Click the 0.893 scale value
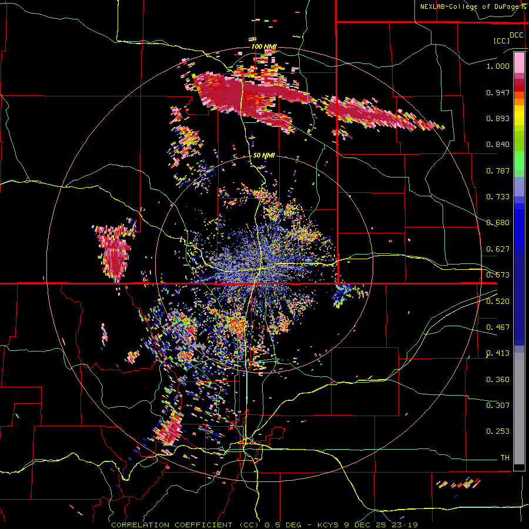529x529 pixels. [498, 118]
